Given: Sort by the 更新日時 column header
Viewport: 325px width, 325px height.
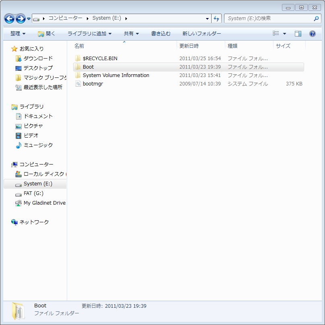Looking at the screenshot, I should (x=201, y=46).
